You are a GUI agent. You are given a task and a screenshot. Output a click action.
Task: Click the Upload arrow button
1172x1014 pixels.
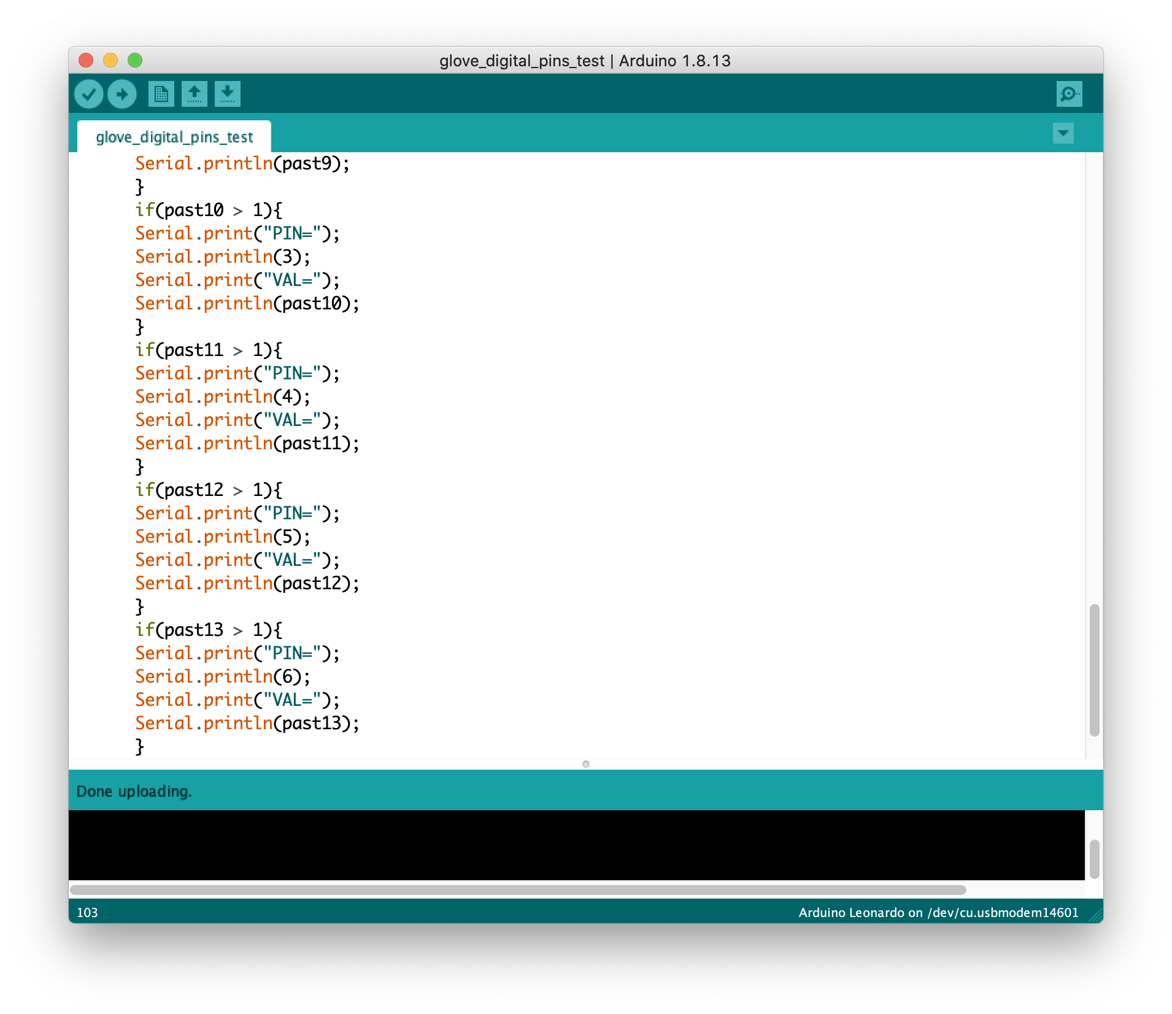tap(122, 94)
